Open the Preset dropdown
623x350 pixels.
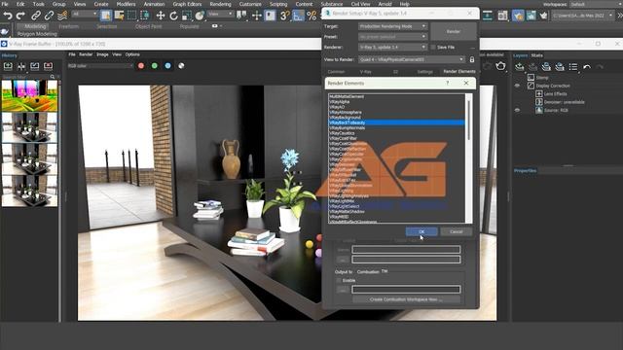point(392,37)
